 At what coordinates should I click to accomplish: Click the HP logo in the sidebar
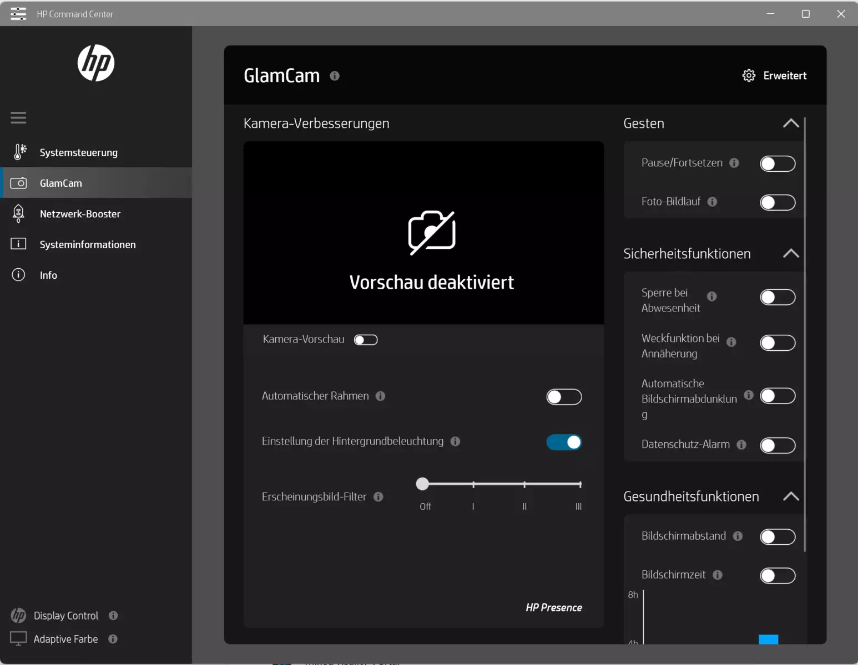click(x=96, y=63)
